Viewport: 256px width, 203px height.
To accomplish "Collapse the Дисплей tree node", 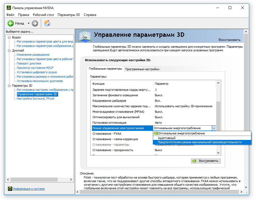I will click(x=9, y=50).
